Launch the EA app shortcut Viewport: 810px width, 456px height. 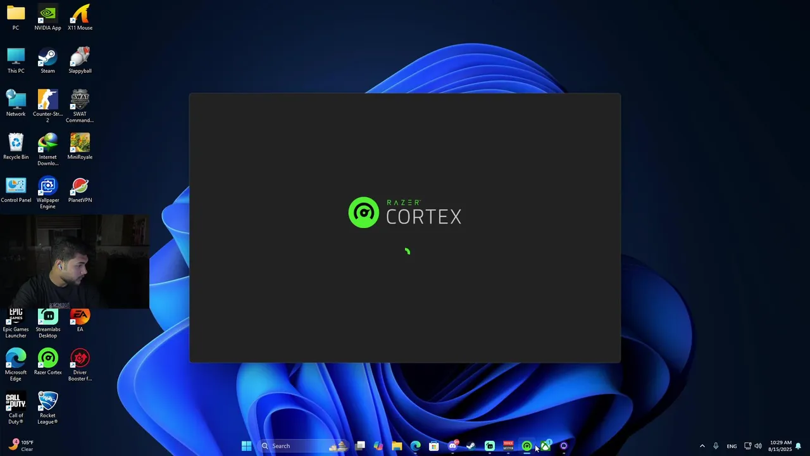80,320
